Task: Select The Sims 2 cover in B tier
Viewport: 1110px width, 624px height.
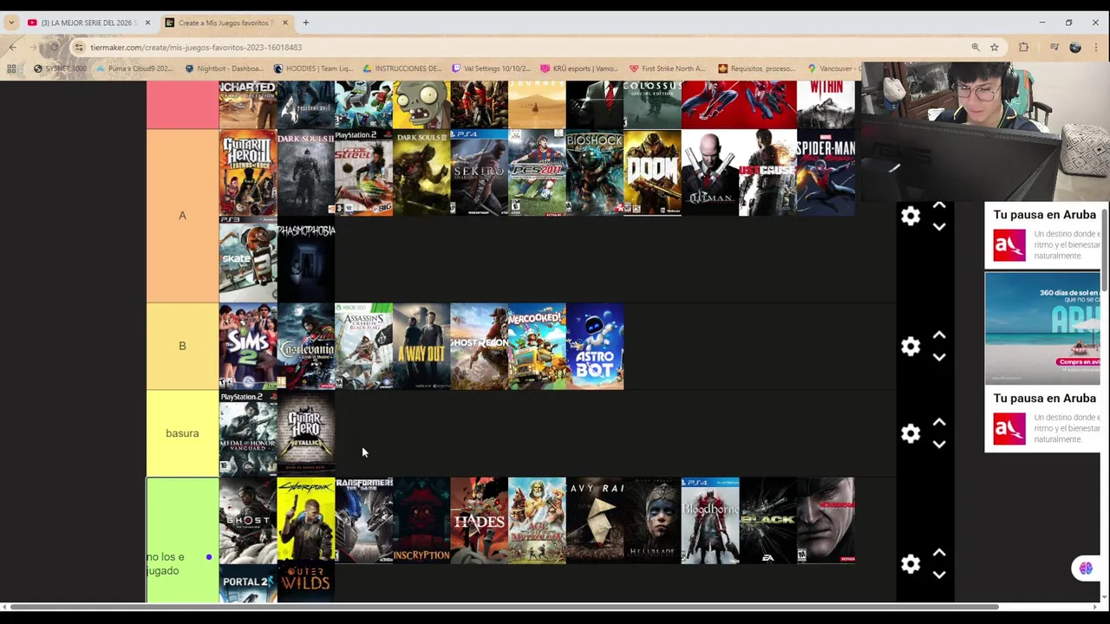Action: tap(248, 346)
